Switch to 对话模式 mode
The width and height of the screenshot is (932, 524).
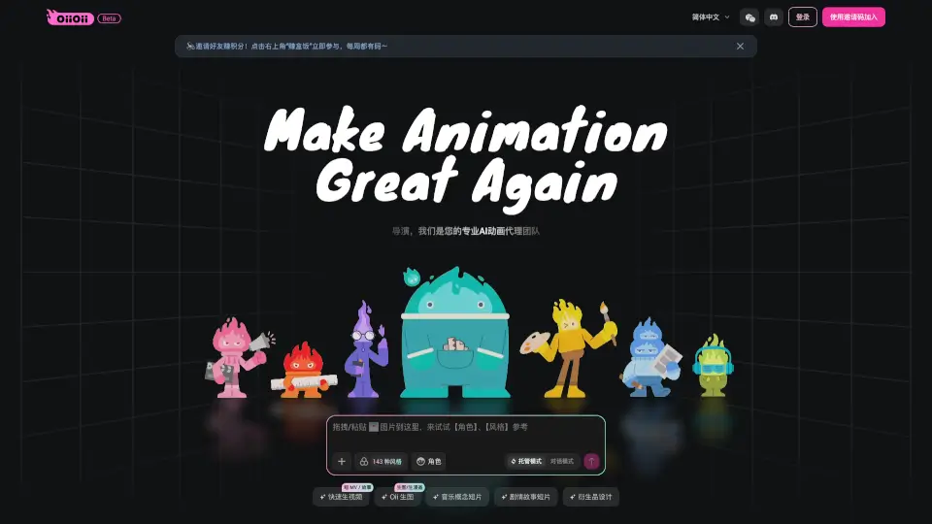coord(561,462)
